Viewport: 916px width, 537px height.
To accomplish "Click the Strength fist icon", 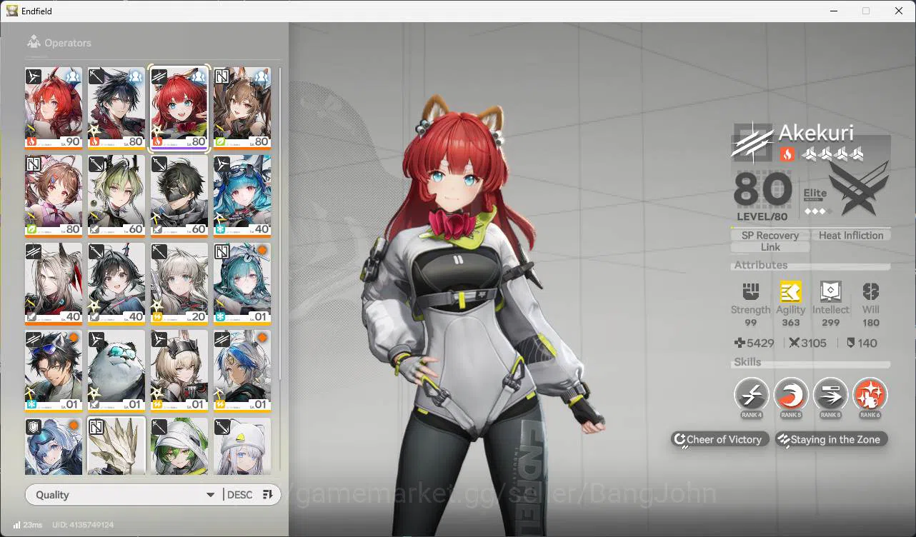I will (750, 291).
